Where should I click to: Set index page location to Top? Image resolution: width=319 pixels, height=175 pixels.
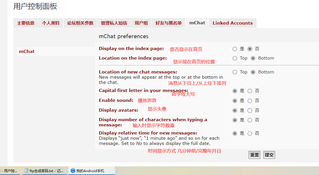coord(235,58)
